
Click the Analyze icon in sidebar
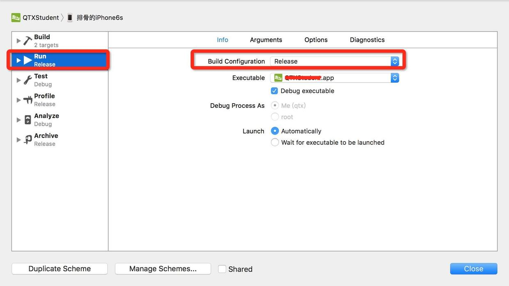28,120
